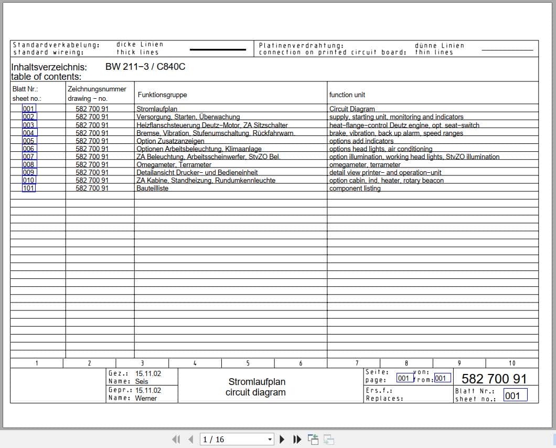The height and width of the screenshot is (448, 556).
Task: Click 'Detailansicht Drucker- und Bedieneinheit' text
Action: coord(197,172)
